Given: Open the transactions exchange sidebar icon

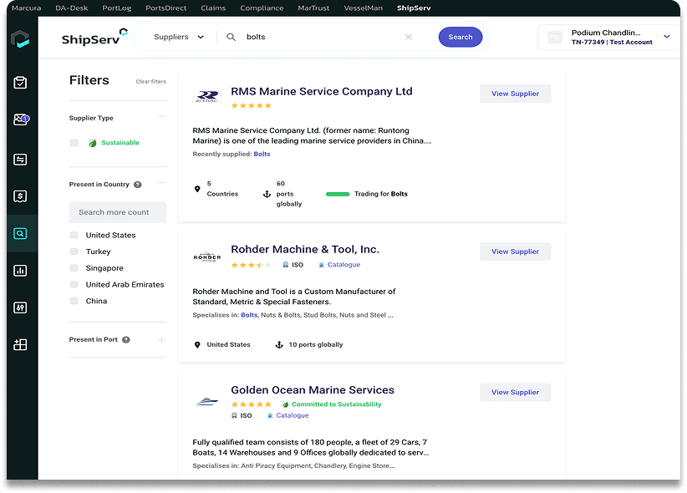Looking at the screenshot, I should (20, 160).
